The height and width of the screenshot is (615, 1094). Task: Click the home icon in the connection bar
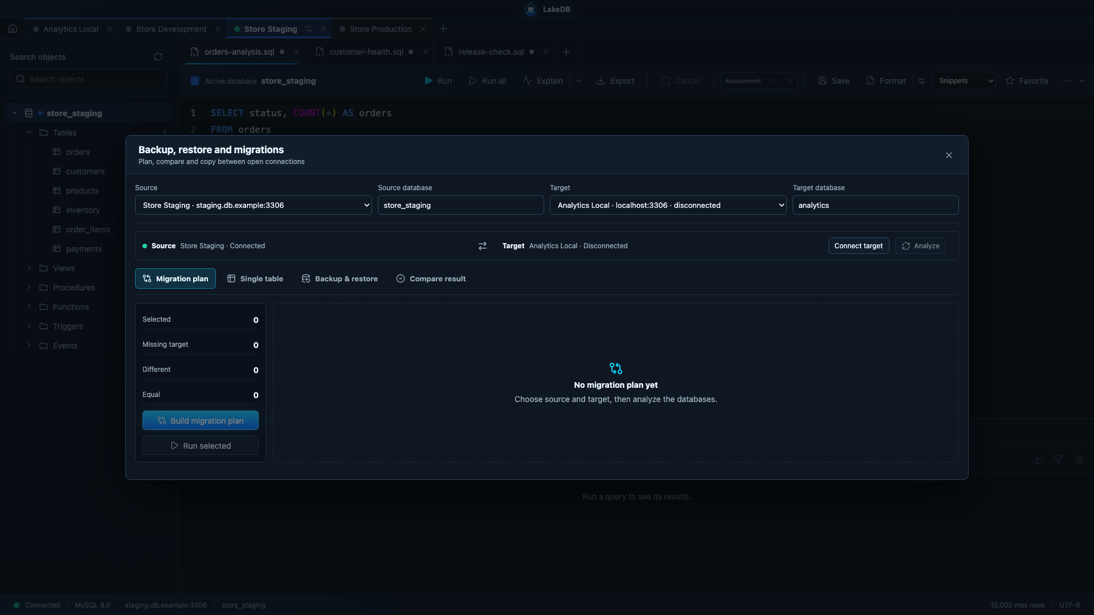13,29
